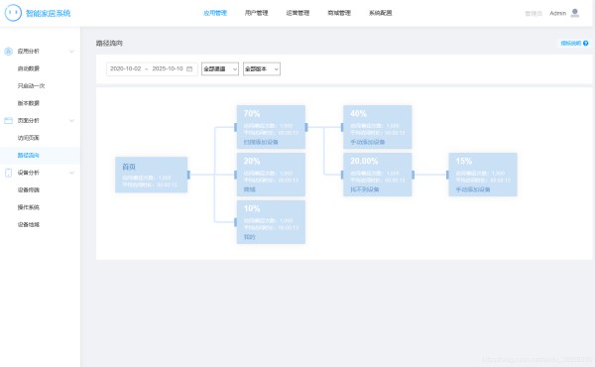This screenshot has height=367, width=595.
Task: Switch to the 用户管理 top tab
Action: click(x=256, y=13)
